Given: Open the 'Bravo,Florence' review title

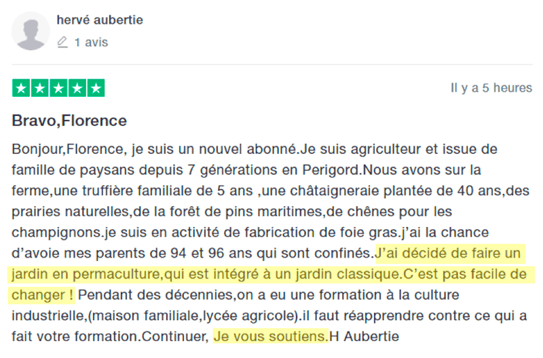Looking at the screenshot, I should point(69,121).
